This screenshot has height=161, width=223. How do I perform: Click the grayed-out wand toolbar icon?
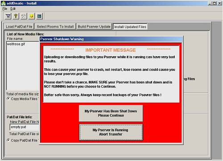tap(24, 16)
